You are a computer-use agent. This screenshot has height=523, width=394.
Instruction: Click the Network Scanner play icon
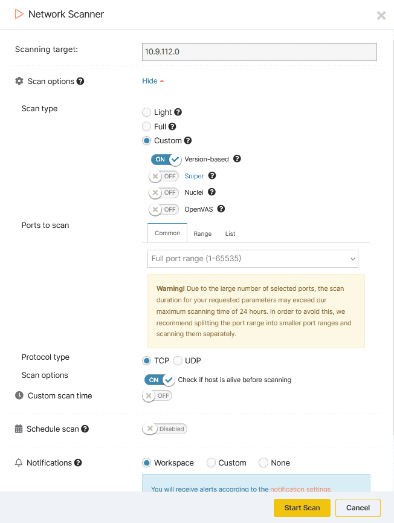pyautogui.click(x=18, y=15)
